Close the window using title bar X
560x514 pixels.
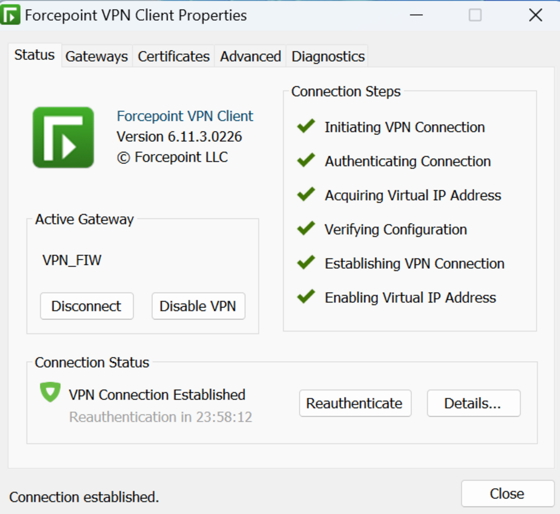coord(536,15)
